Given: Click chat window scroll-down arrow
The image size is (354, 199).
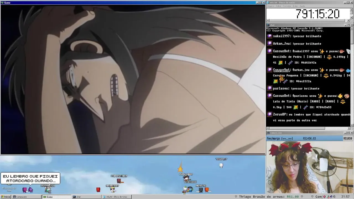Looking at the screenshot, I should [x=352, y=125].
